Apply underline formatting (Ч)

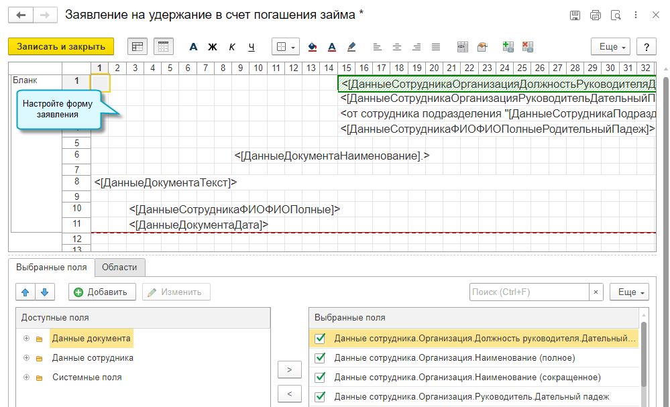(x=252, y=47)
